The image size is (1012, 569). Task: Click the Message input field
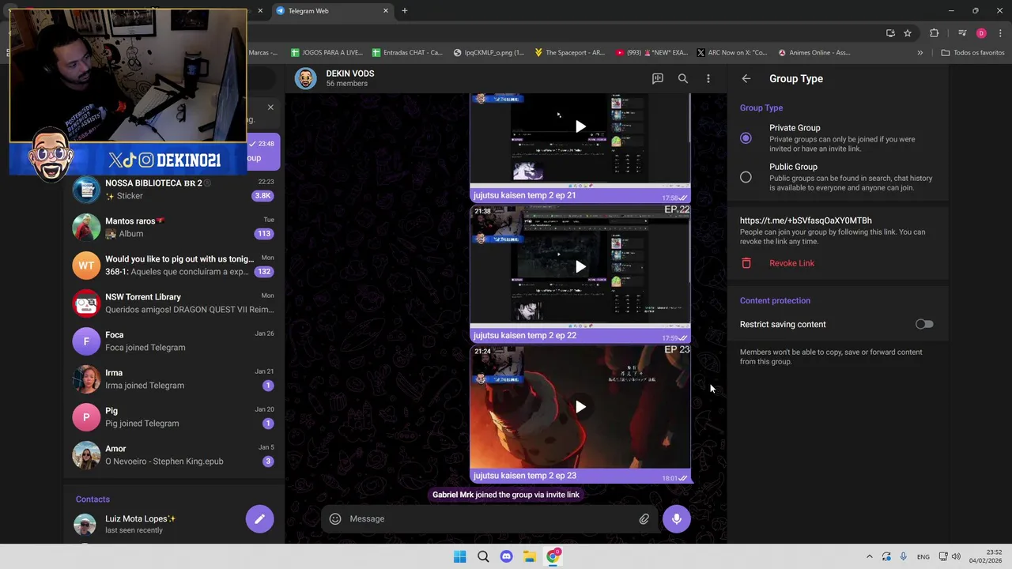tap(490, 518)
